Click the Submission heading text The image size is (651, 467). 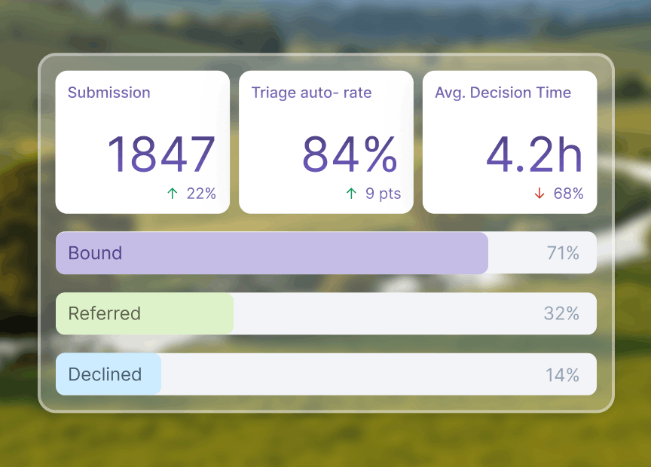click(108, 93)
